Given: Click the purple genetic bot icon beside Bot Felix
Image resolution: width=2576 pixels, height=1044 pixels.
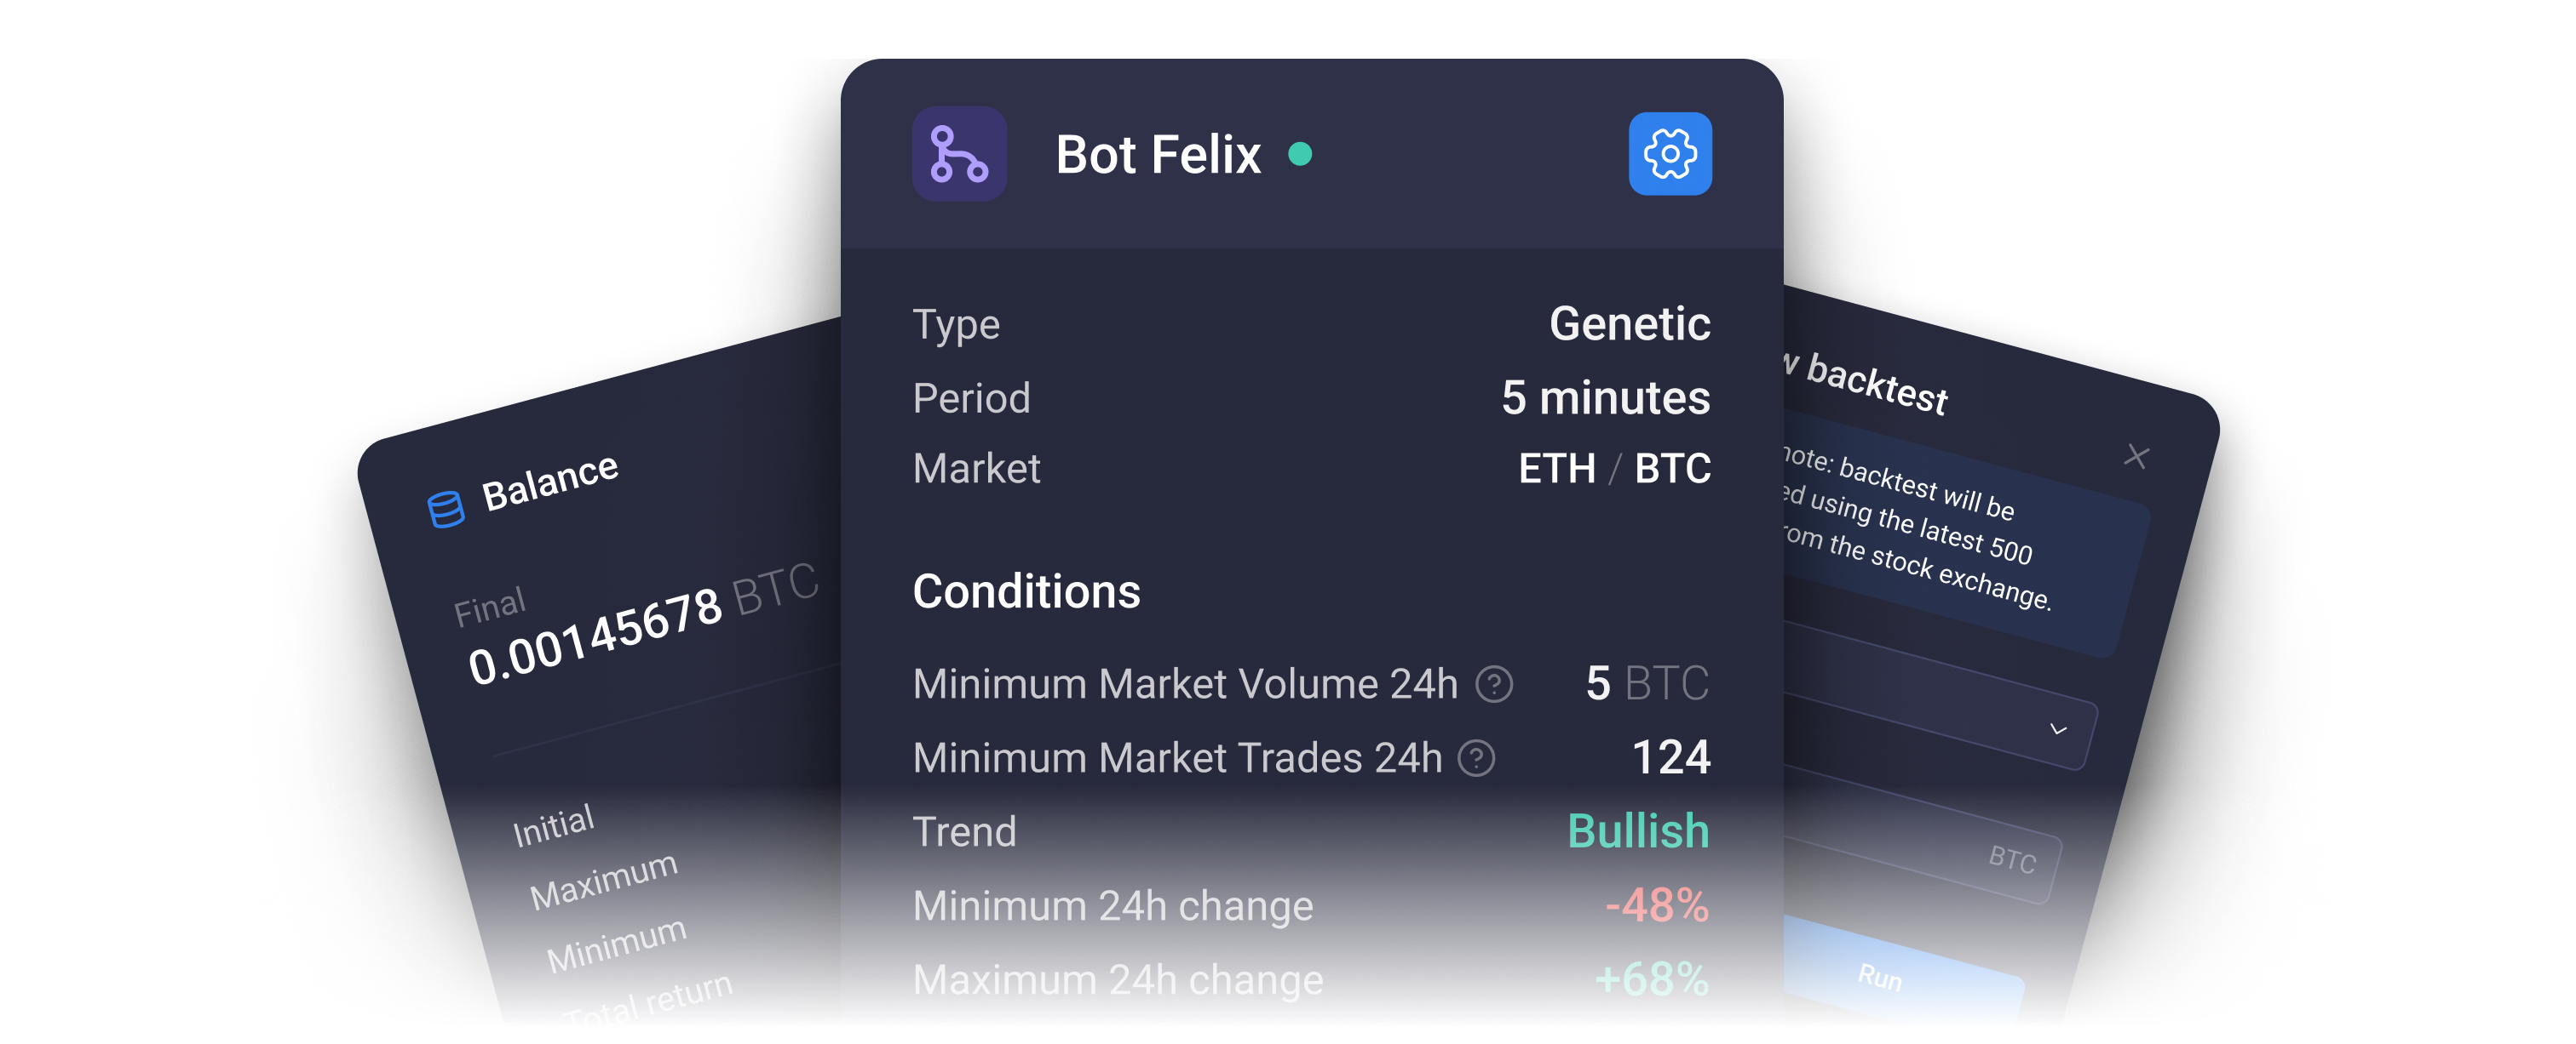Looking at the screenshot, I should coord(958,154).
